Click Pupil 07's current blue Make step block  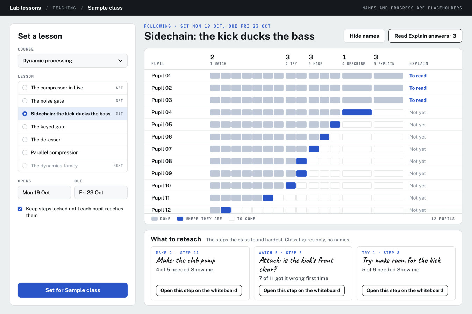(314, 149)
